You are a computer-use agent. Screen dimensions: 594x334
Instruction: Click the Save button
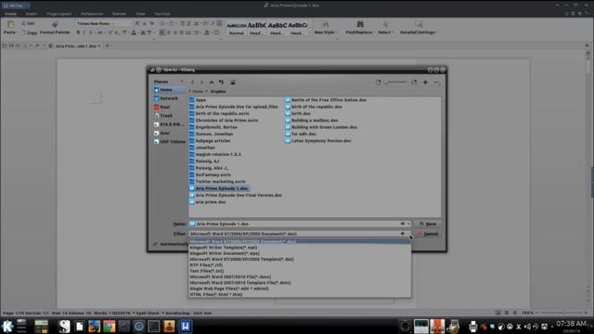428,225
